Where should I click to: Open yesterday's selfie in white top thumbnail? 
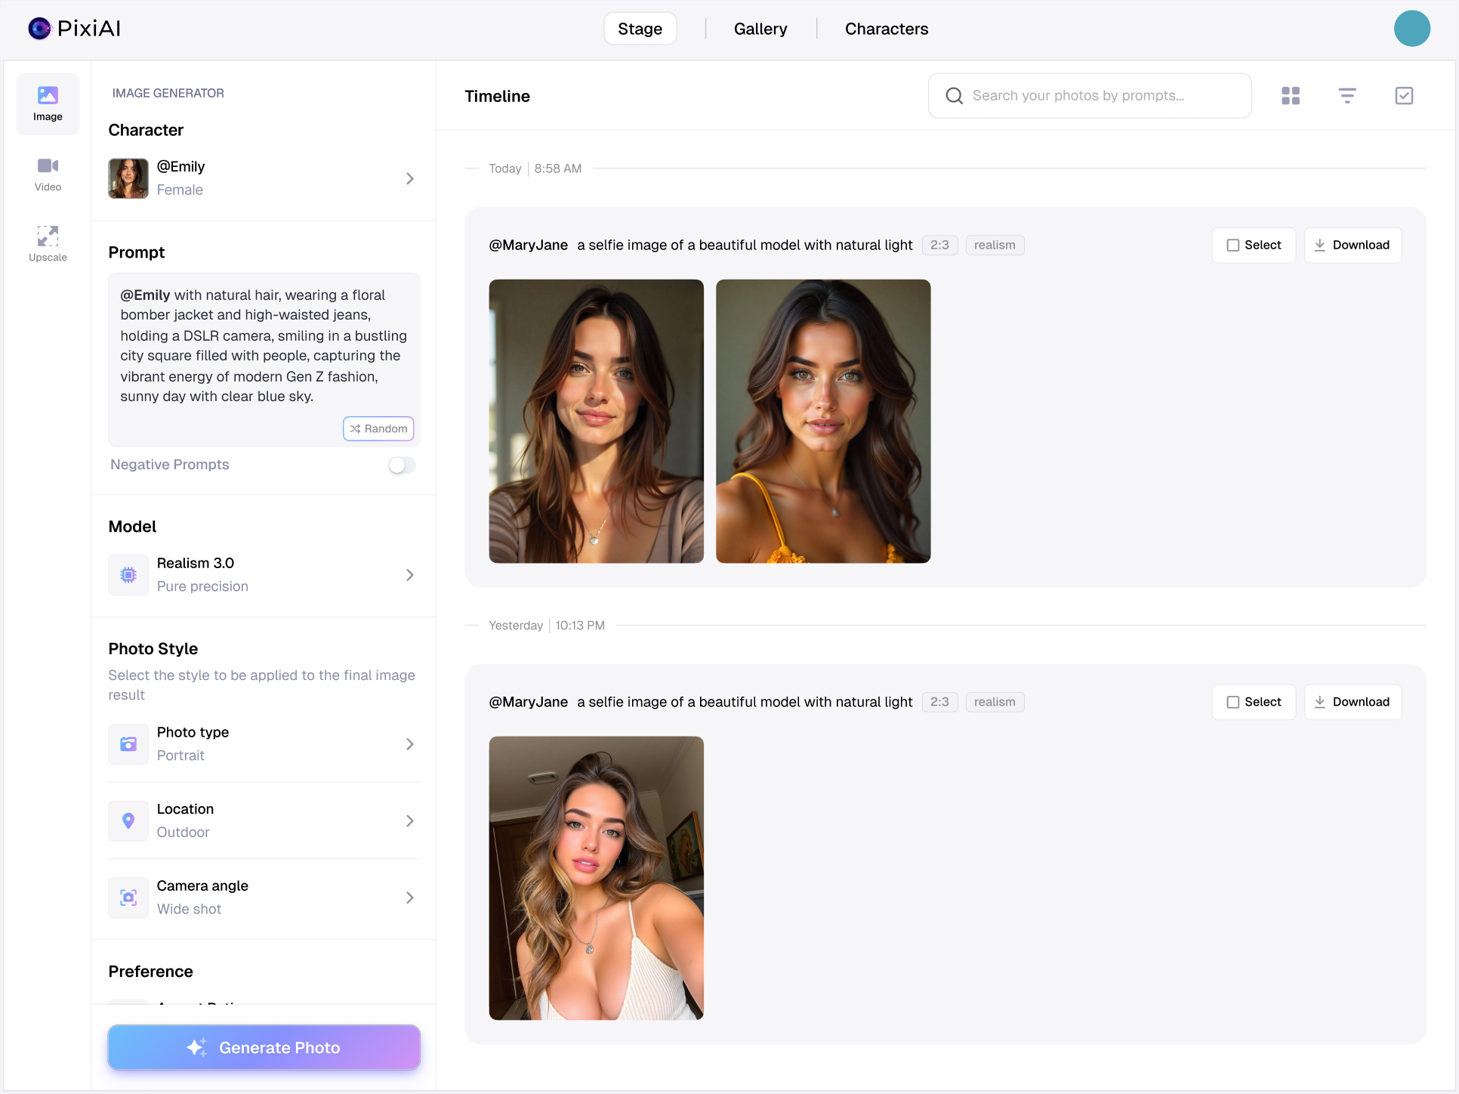click(x=597, y=879)
